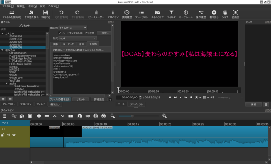Show the タイムライン toolbar icon
Viewport: 271px width, 164px height.
(158, 14)
